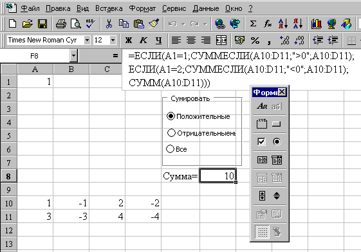Increase indent icon

(x=333, y=40)
